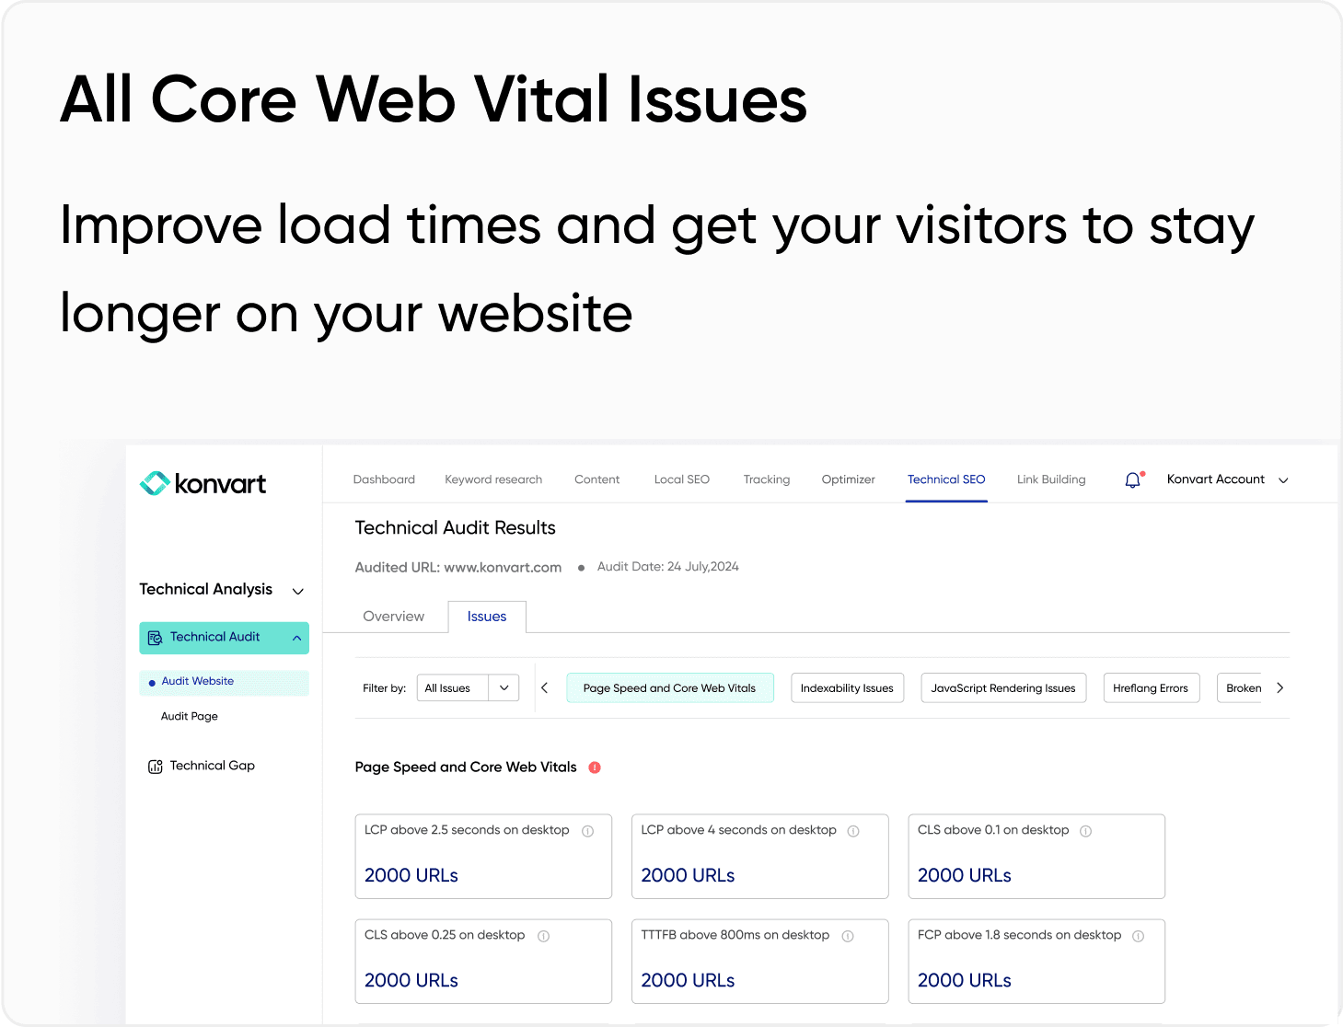Click the info icon on FCP above 1.8 seconds card
Image resolution: width=1343 pixels, height=1027 pixels.
[1139, 935]
